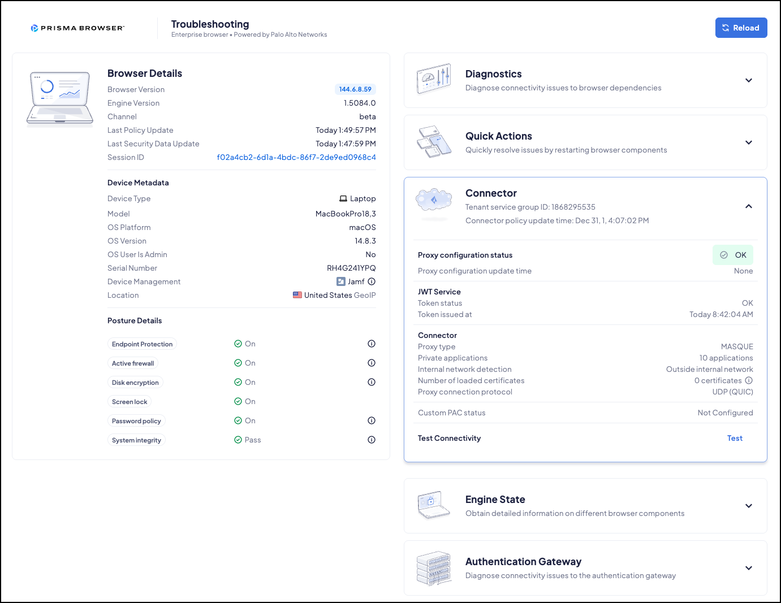Click the Prisma Browser logo
The height and width of the screenshot is (603, 781).
77,28
